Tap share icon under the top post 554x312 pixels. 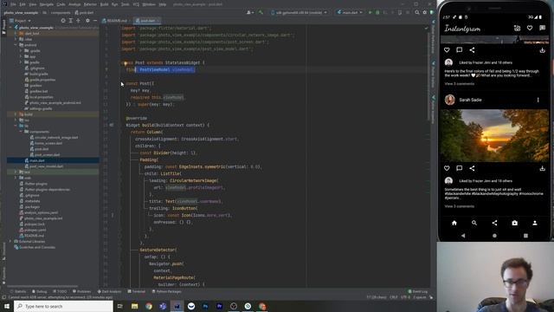click(x=472, y=50)
